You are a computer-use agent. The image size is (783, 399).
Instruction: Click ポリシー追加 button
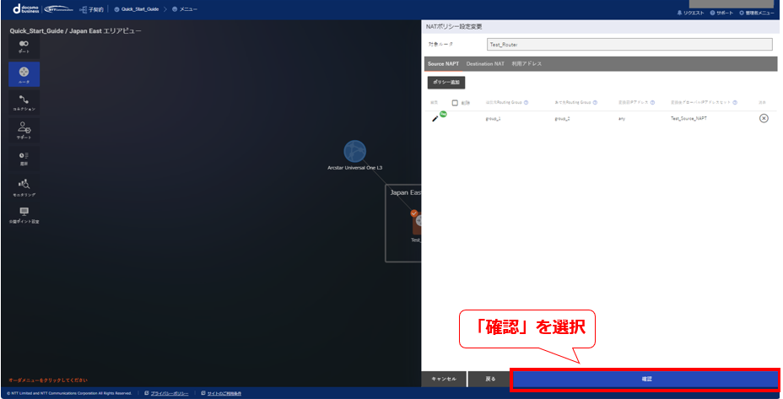pos(446,83)
